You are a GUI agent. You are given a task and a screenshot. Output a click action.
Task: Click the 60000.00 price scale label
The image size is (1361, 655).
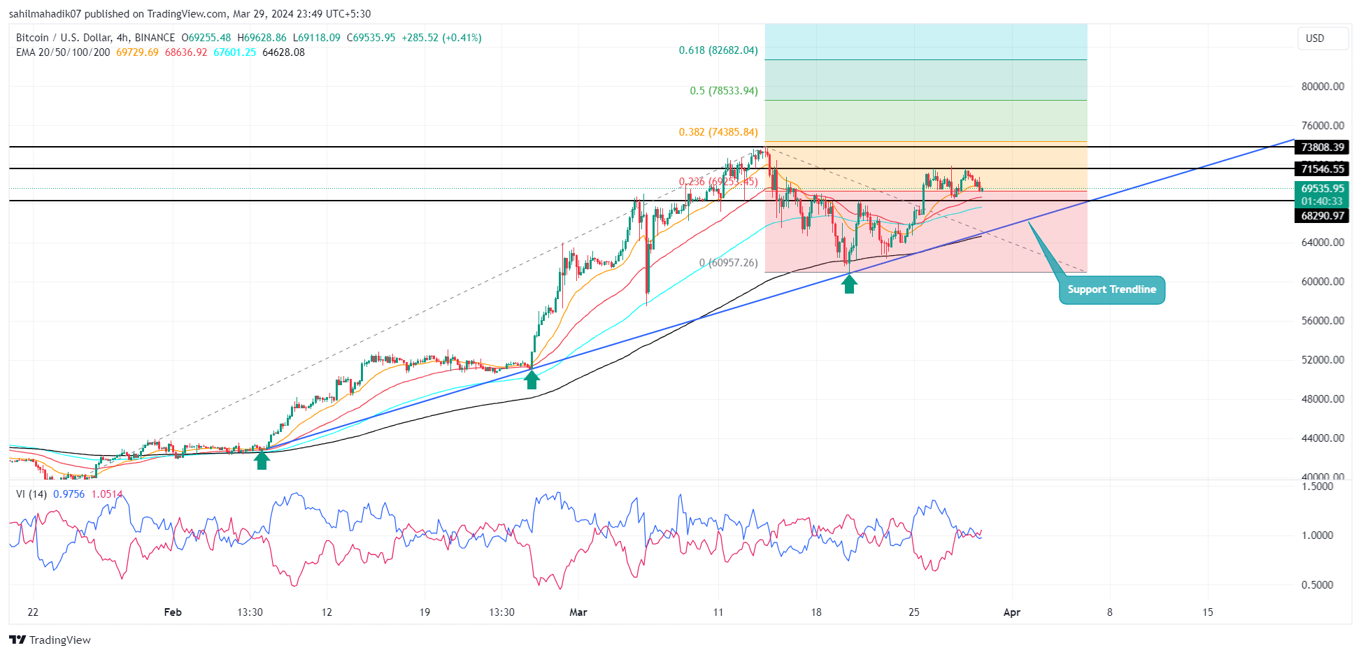[x=1323, y=282]
